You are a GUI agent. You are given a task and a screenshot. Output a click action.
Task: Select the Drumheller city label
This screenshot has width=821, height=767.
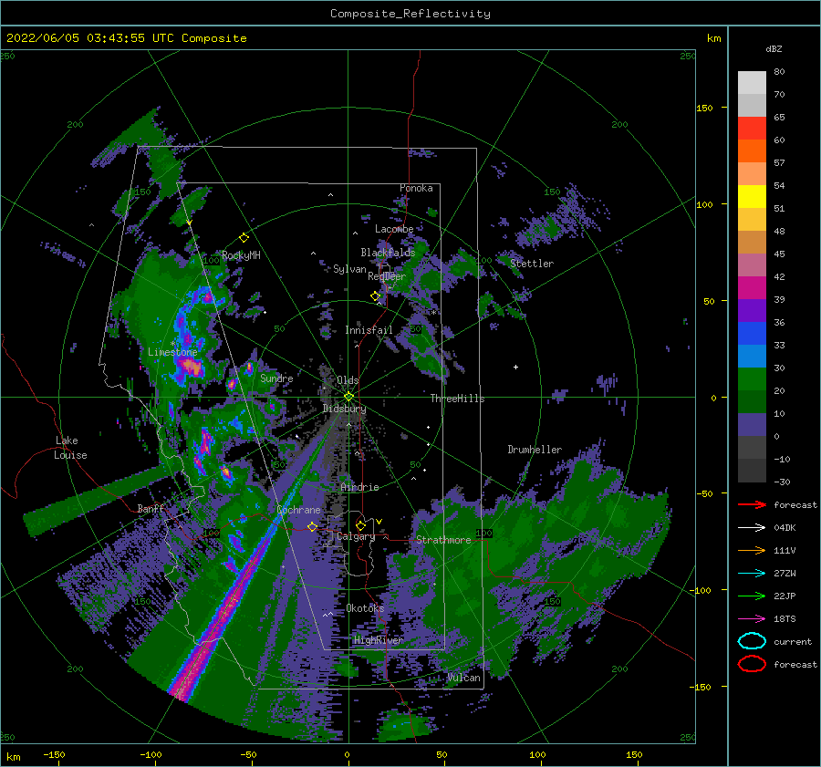pos(535,450)
